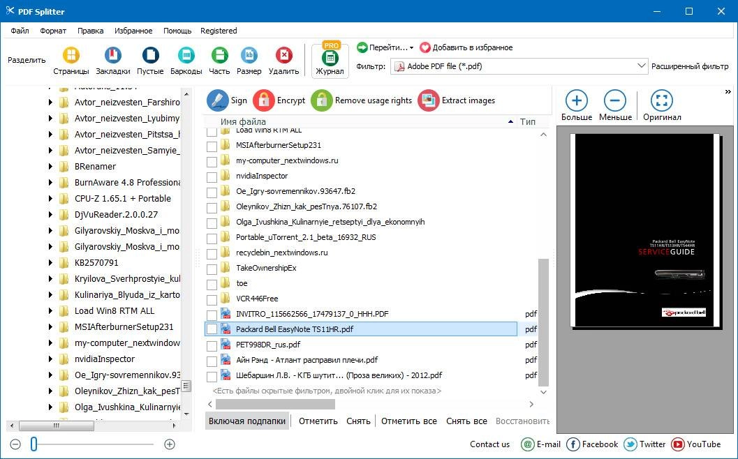Check the Packard Bell EasyNote TS11HR.pdf box
The image size is (738, 459).
(212, 329)
